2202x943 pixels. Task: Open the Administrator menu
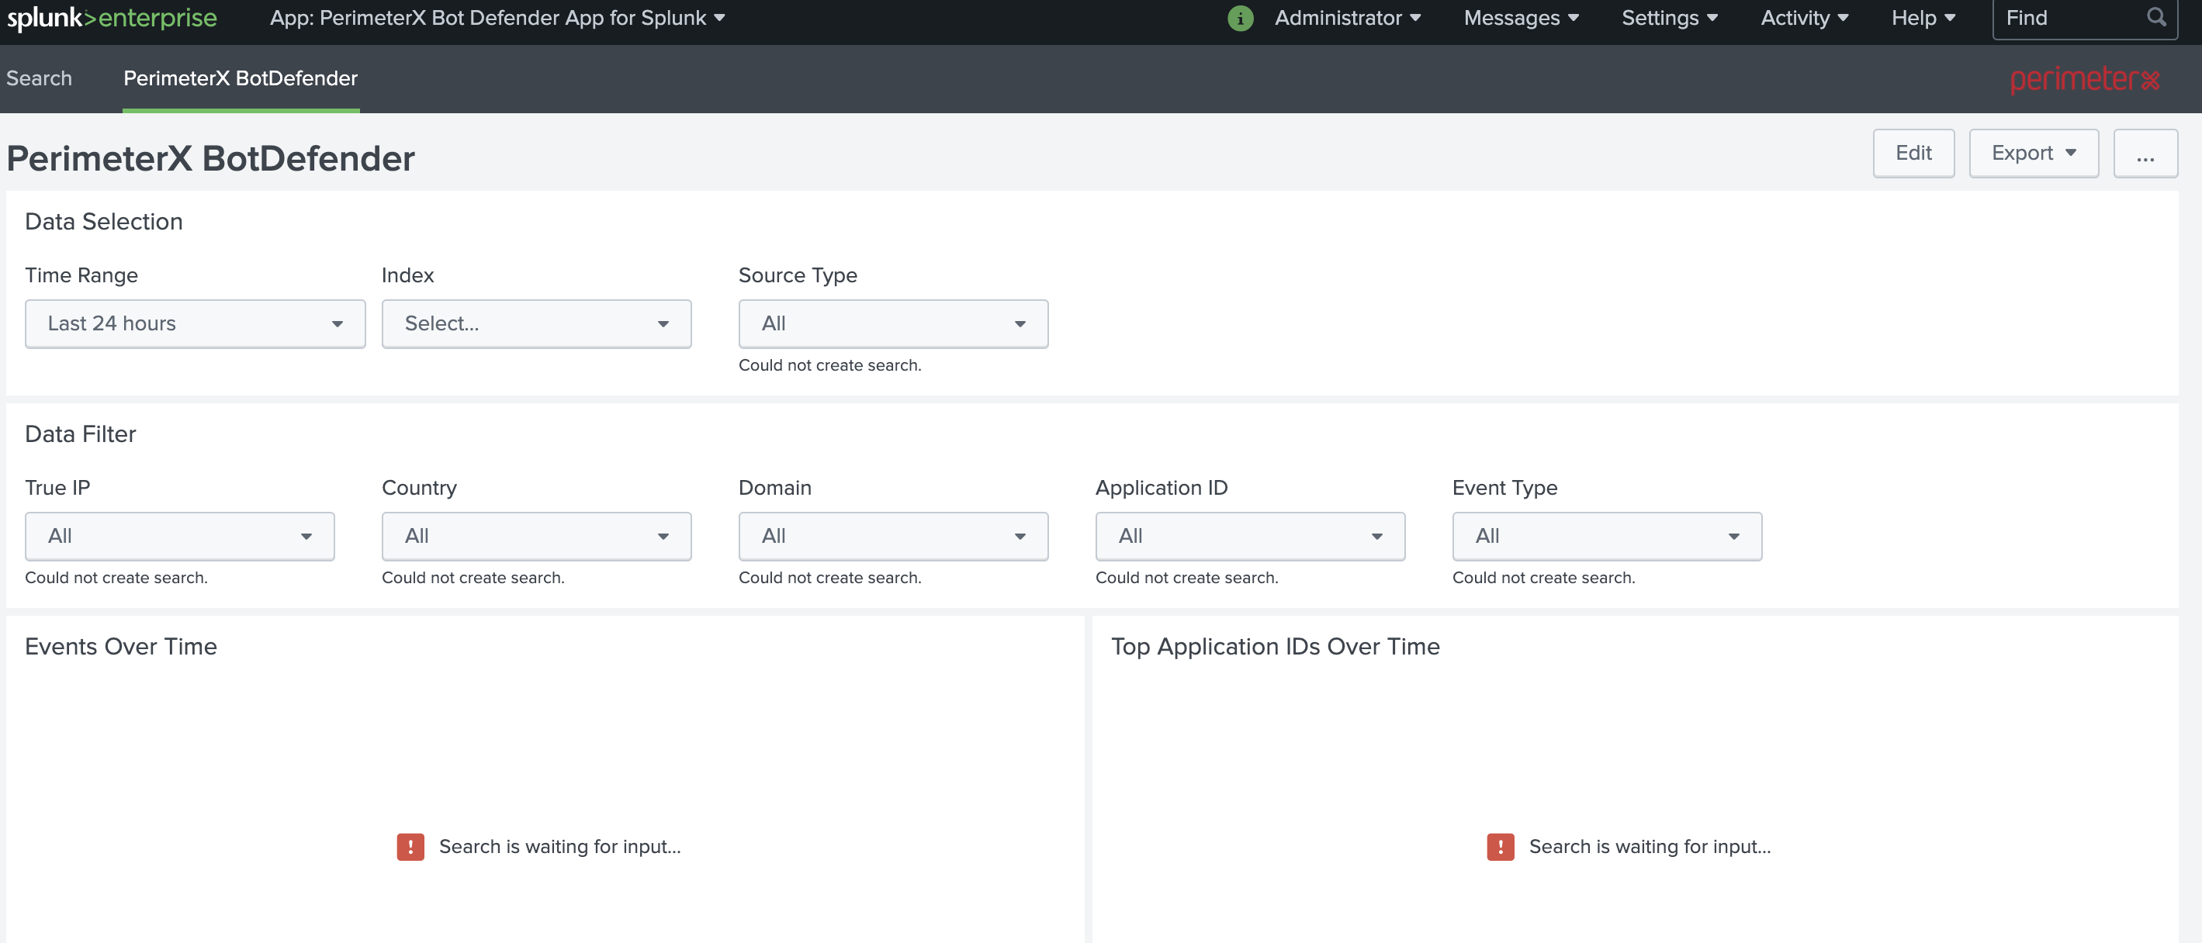click(1346, 18)
